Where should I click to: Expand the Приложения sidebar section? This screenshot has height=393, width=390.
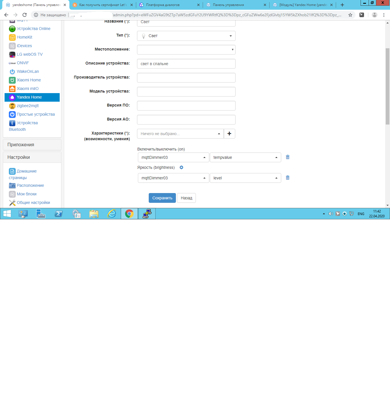tap(32, 145)
